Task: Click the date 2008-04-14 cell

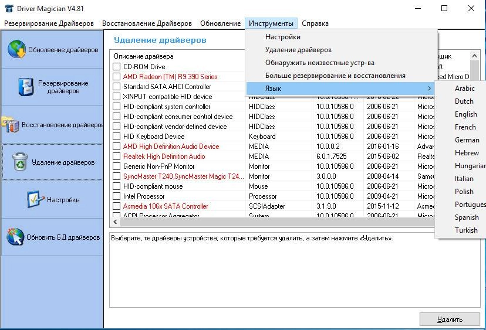Action: tap(383, 176)
